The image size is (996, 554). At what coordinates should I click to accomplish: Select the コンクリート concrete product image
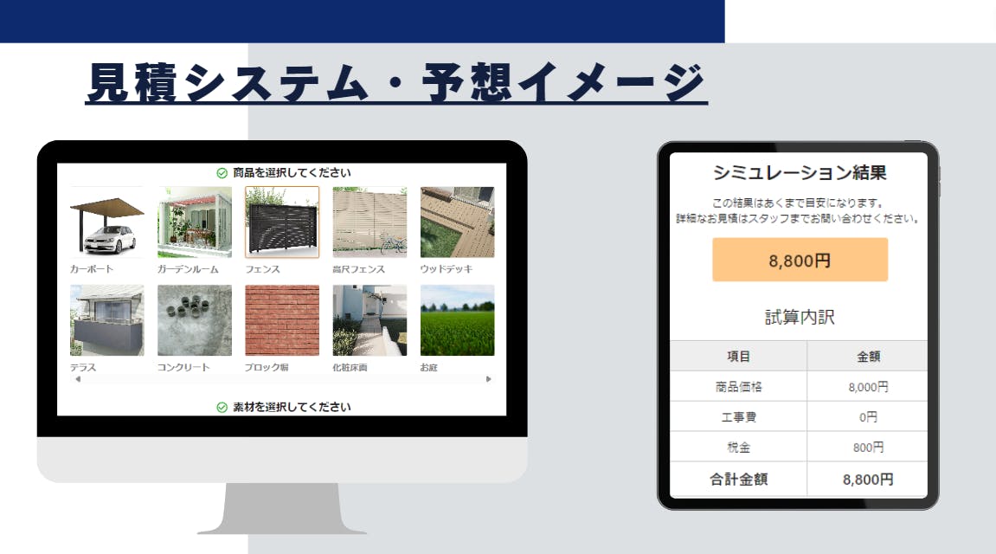(x=195, y=320)
